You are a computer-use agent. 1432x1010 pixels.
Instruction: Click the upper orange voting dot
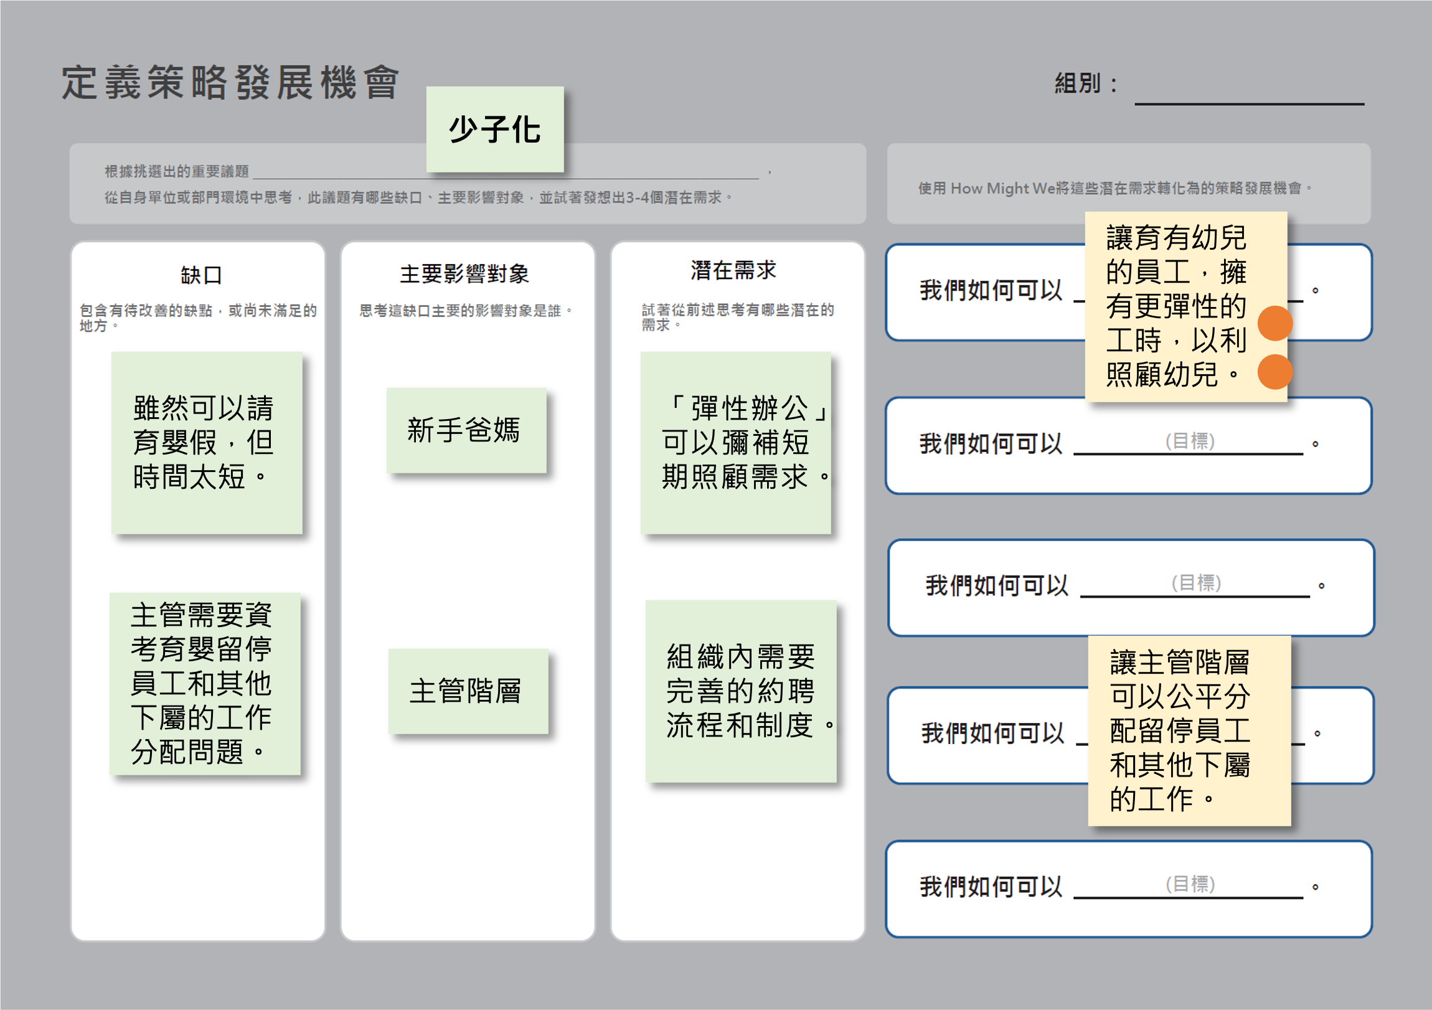pos(1275,323)
